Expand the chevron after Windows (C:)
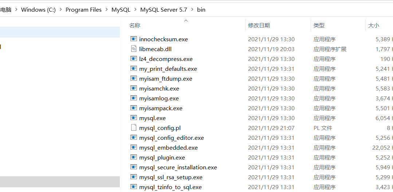This screenshot has height=192, width=393. point(60,9)
